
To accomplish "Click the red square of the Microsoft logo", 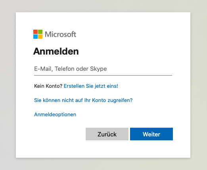I will 35,32.
